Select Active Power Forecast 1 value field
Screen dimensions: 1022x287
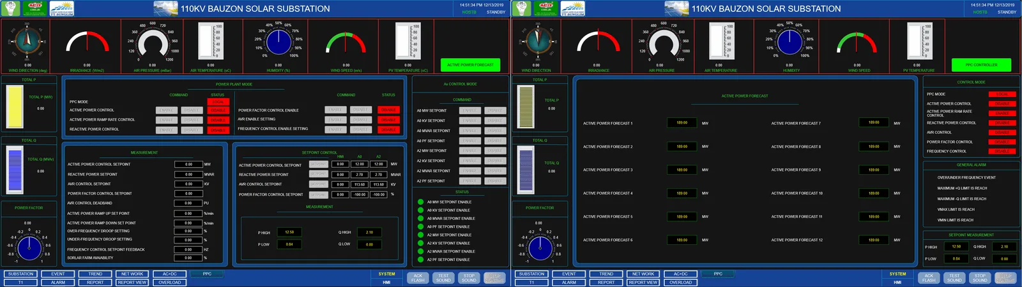click(x=682, y=123)
